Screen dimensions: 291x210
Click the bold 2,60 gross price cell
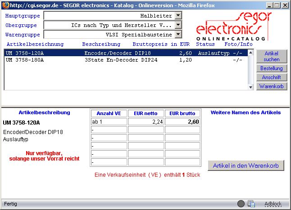tap(182, 122)
